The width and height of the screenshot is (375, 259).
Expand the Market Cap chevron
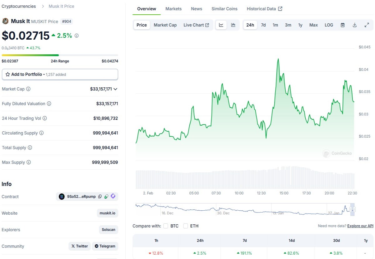(115, 89)
